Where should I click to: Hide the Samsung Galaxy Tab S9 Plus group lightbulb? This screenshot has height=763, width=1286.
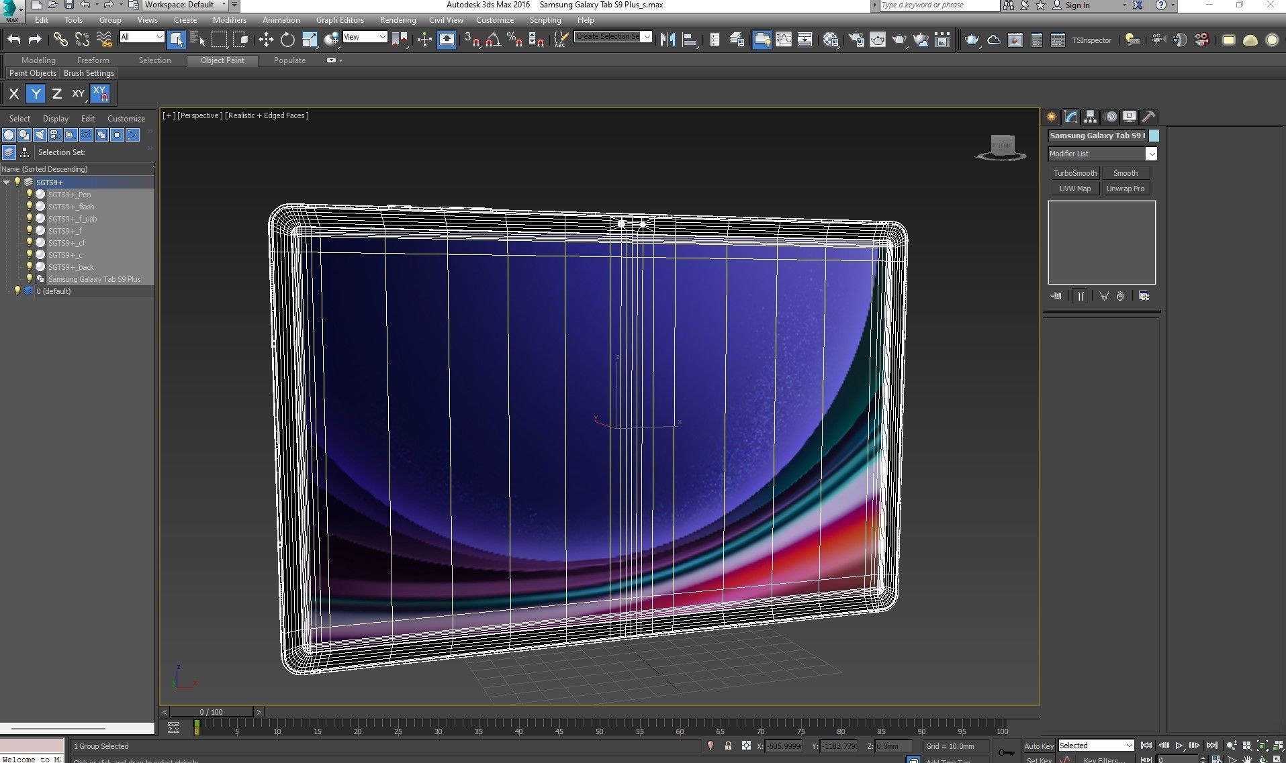pos(29,278)
